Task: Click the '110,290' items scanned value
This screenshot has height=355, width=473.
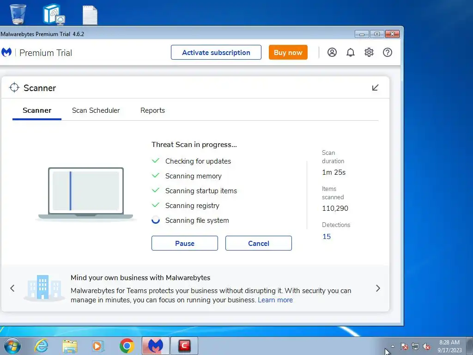Action: click(335, 208)
